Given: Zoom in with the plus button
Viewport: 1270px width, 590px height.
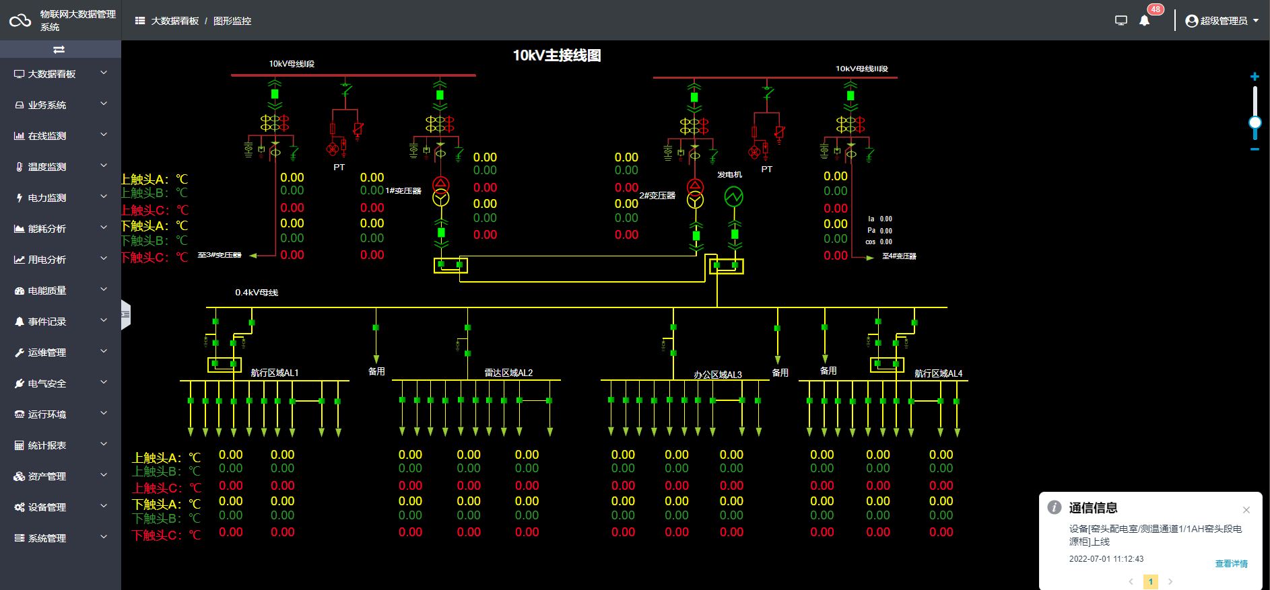Looking at the screenshot, I should [x=1255, y=77].
